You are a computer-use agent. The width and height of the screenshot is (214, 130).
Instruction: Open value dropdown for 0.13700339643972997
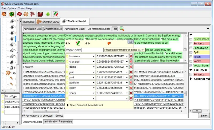pyautogui.click(x=127, y=56)
